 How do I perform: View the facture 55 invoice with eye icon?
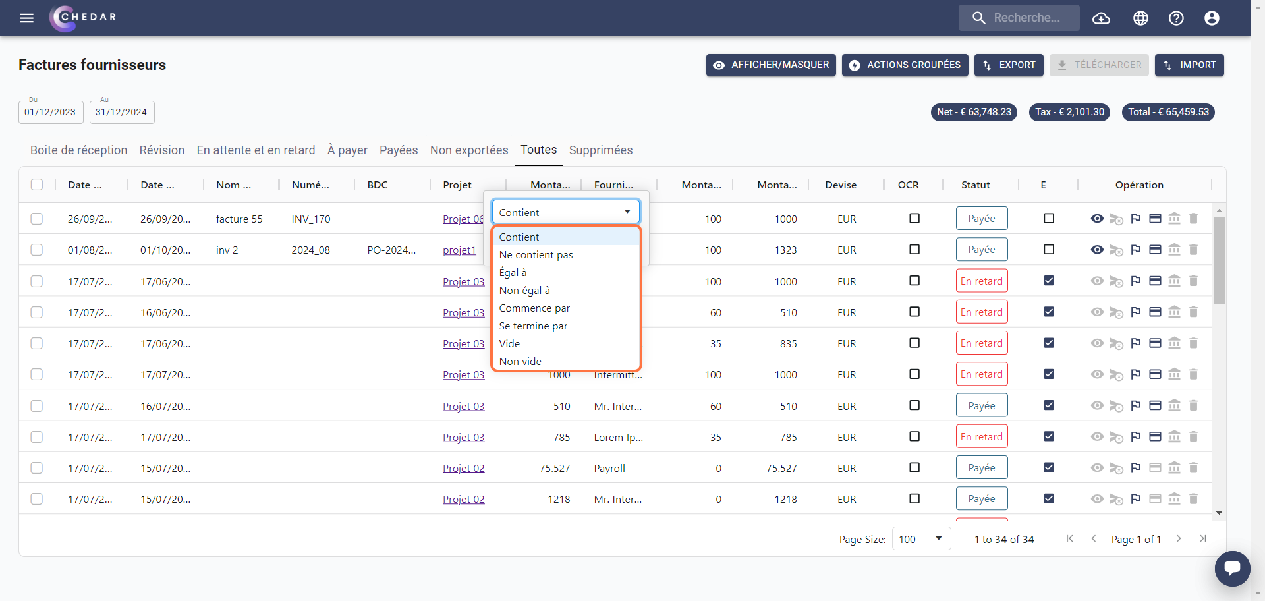coord(1097,219)
